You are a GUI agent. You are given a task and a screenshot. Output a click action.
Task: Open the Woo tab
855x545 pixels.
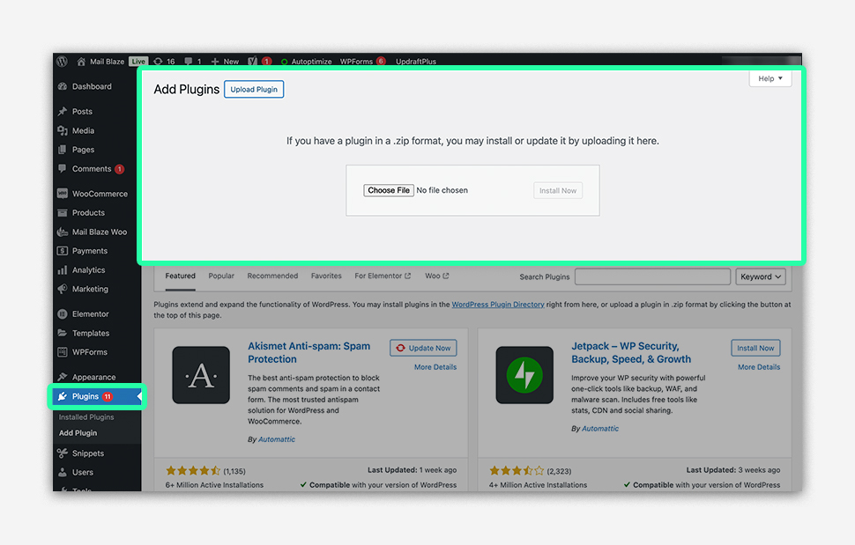pos(437,276)
